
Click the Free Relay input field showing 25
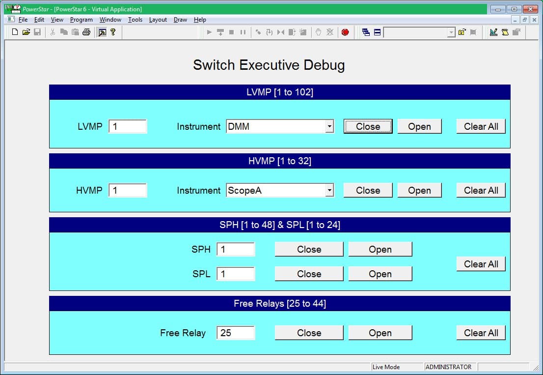(236, 333)
